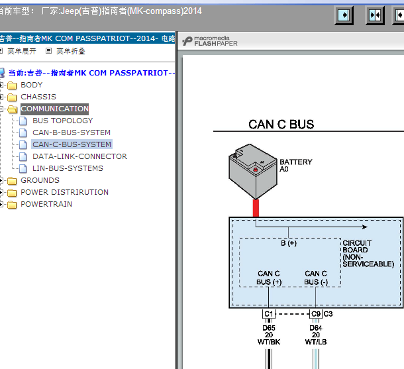Click the CIRCUIT BOARD (NON-SERVICEABLE) label
This screenshot has height=369, width=404.
point(368,254)
